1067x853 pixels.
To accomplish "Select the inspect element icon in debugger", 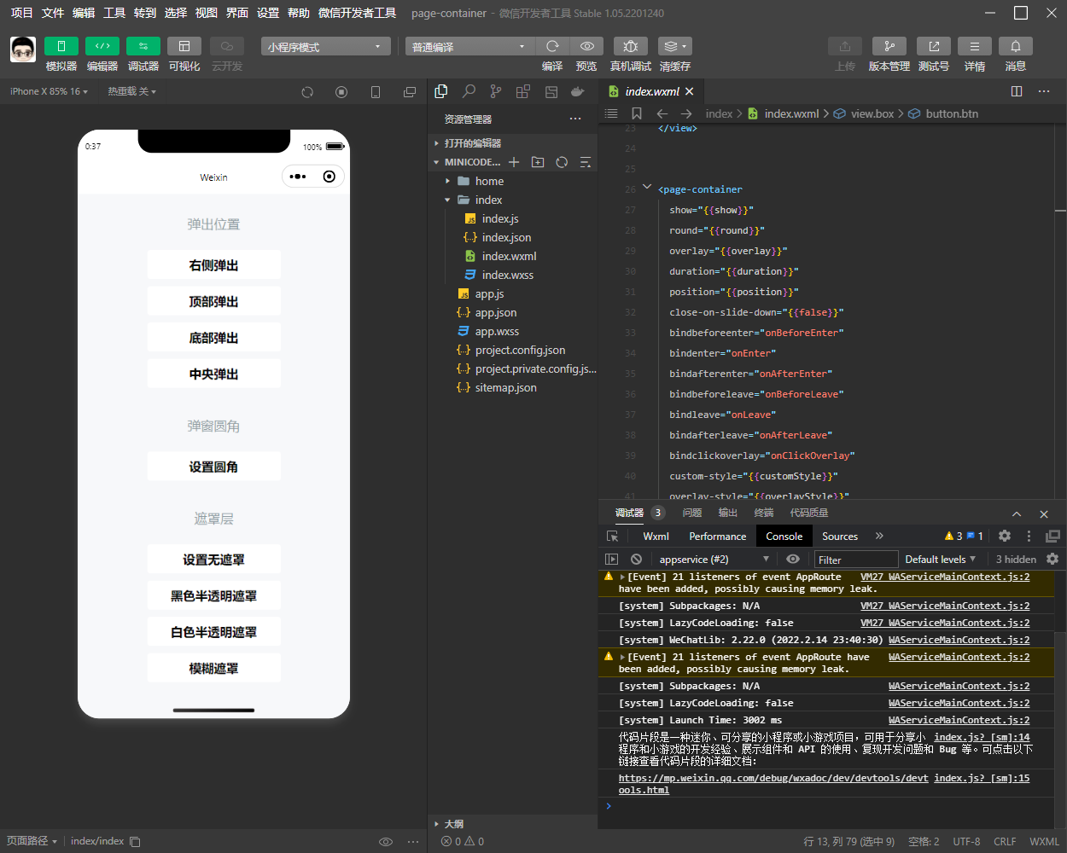I will [612, 536].
